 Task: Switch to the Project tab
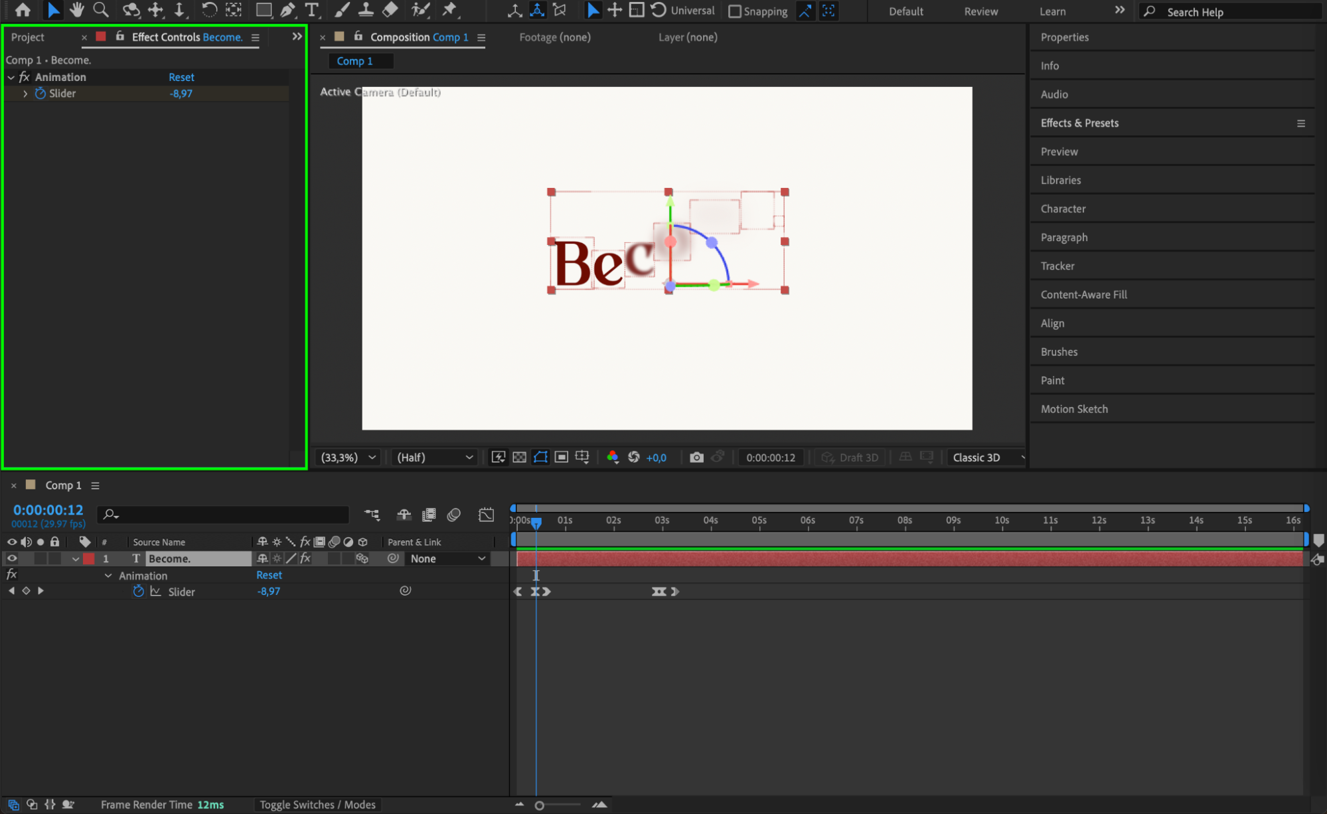coord(28,37)
